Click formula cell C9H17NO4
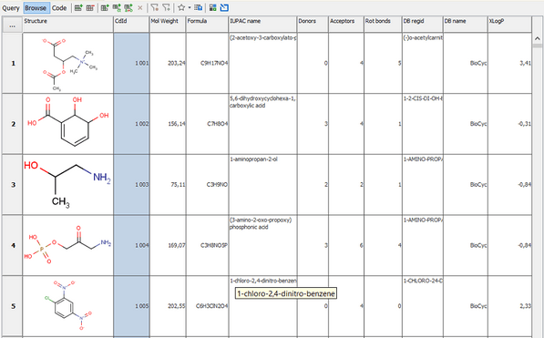 pos(208,63)
